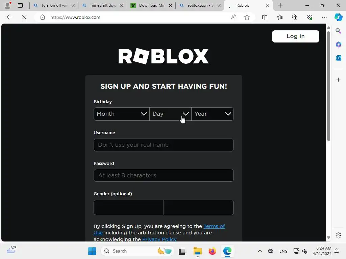Open the ENG language indicator
The height and width of the screenshot is (259, 346).
283,251
